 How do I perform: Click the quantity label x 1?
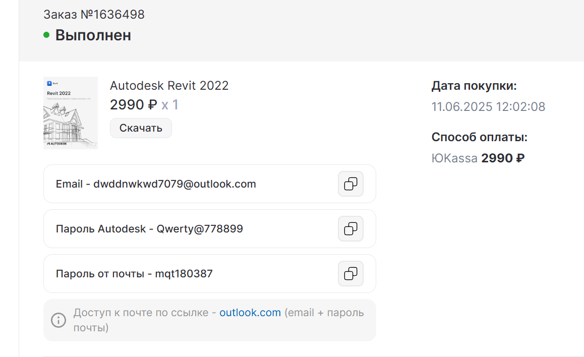pyautogui.click(x=170, y=105)
